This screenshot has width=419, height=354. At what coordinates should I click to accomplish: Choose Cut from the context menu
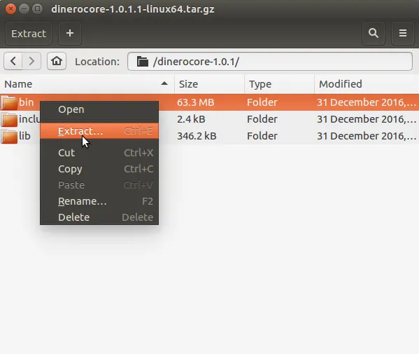click(x=99, y=153)
